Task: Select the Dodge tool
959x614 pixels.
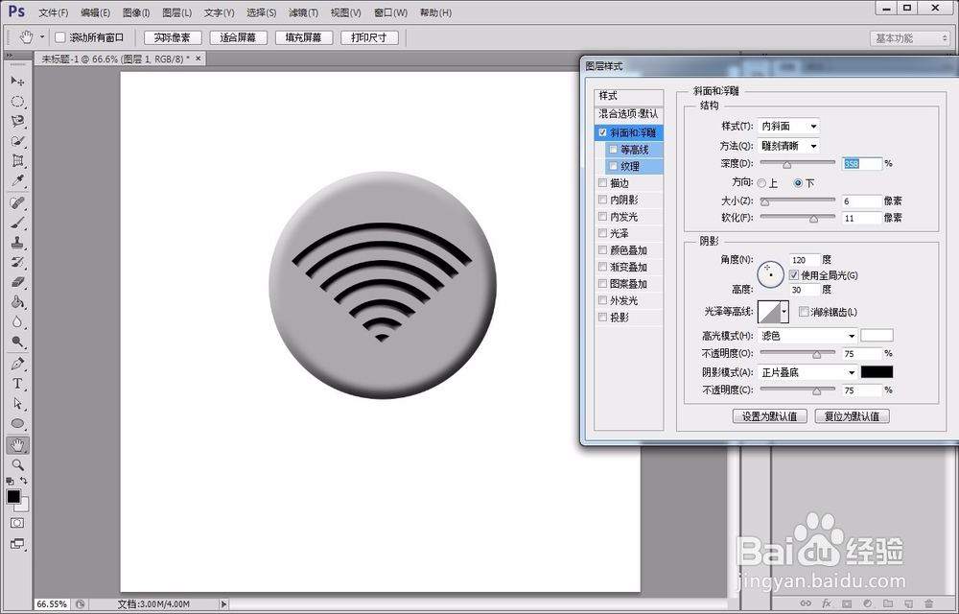Action: (x=17, y=342)
